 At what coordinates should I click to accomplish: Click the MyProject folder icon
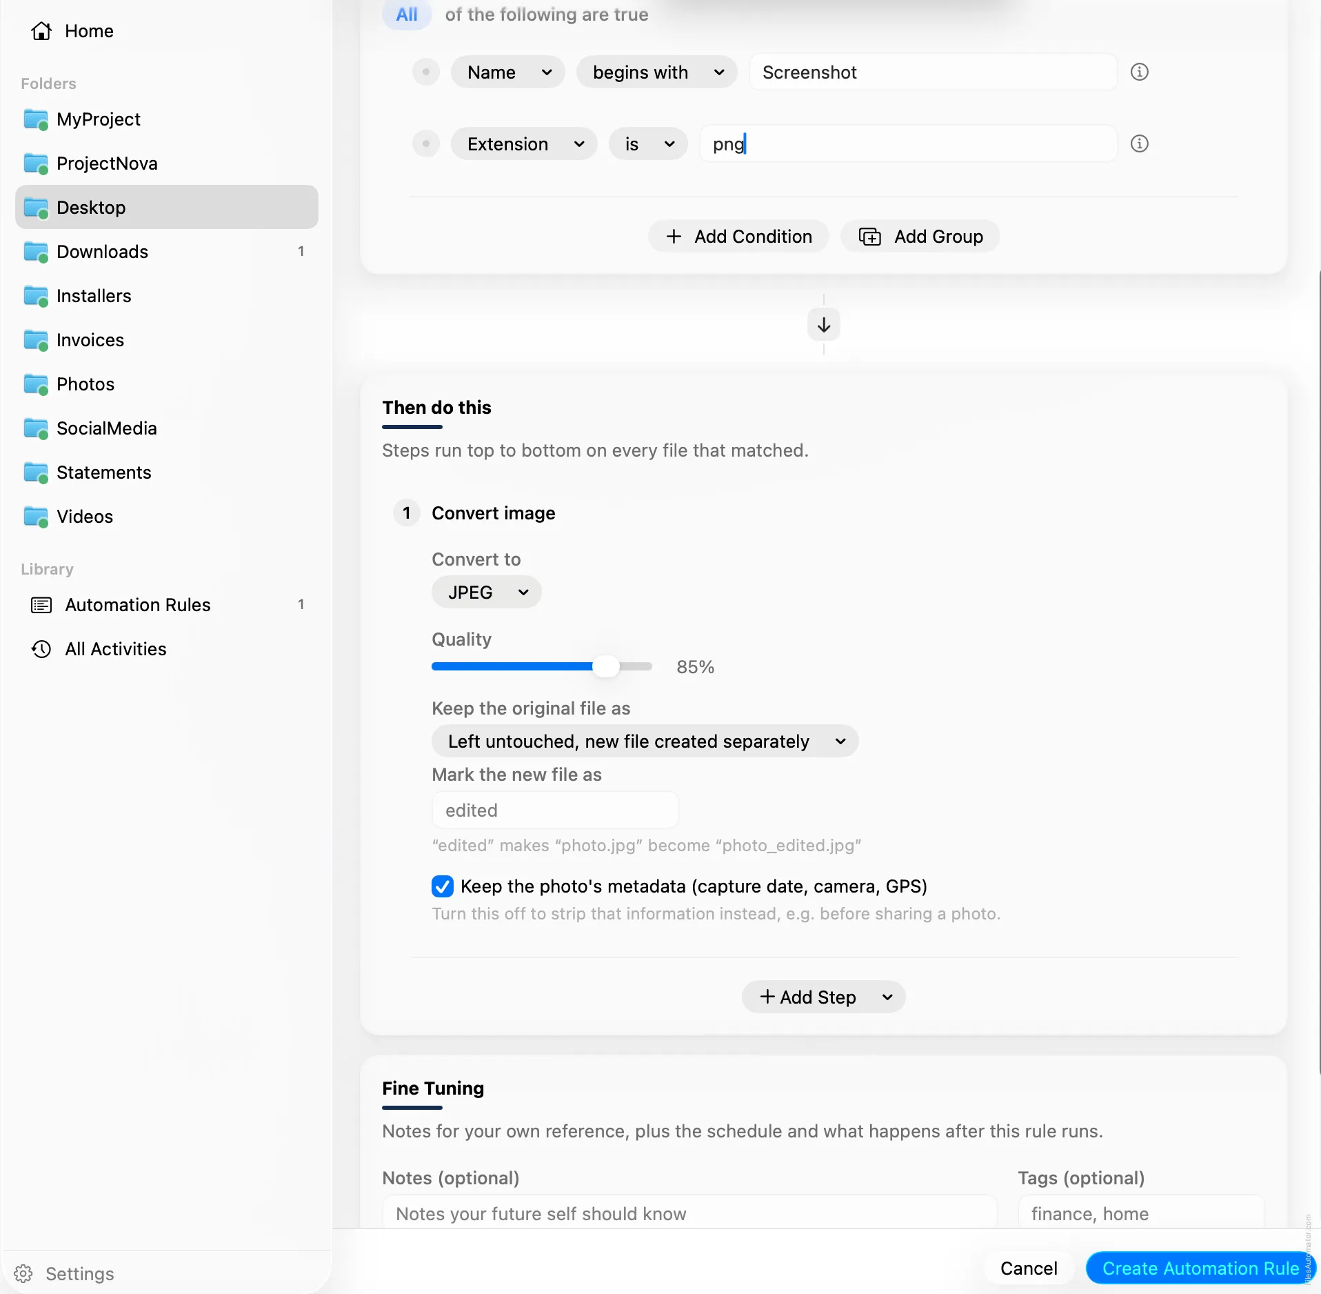coord(36,119)
